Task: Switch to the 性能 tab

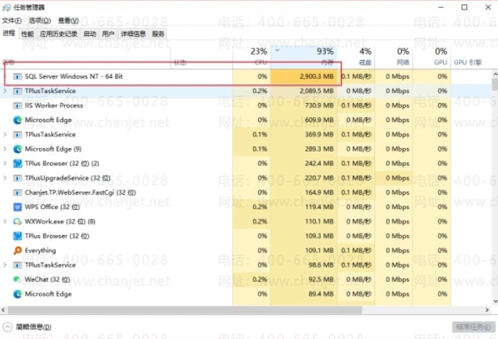Action: click(x=27, y=34)
